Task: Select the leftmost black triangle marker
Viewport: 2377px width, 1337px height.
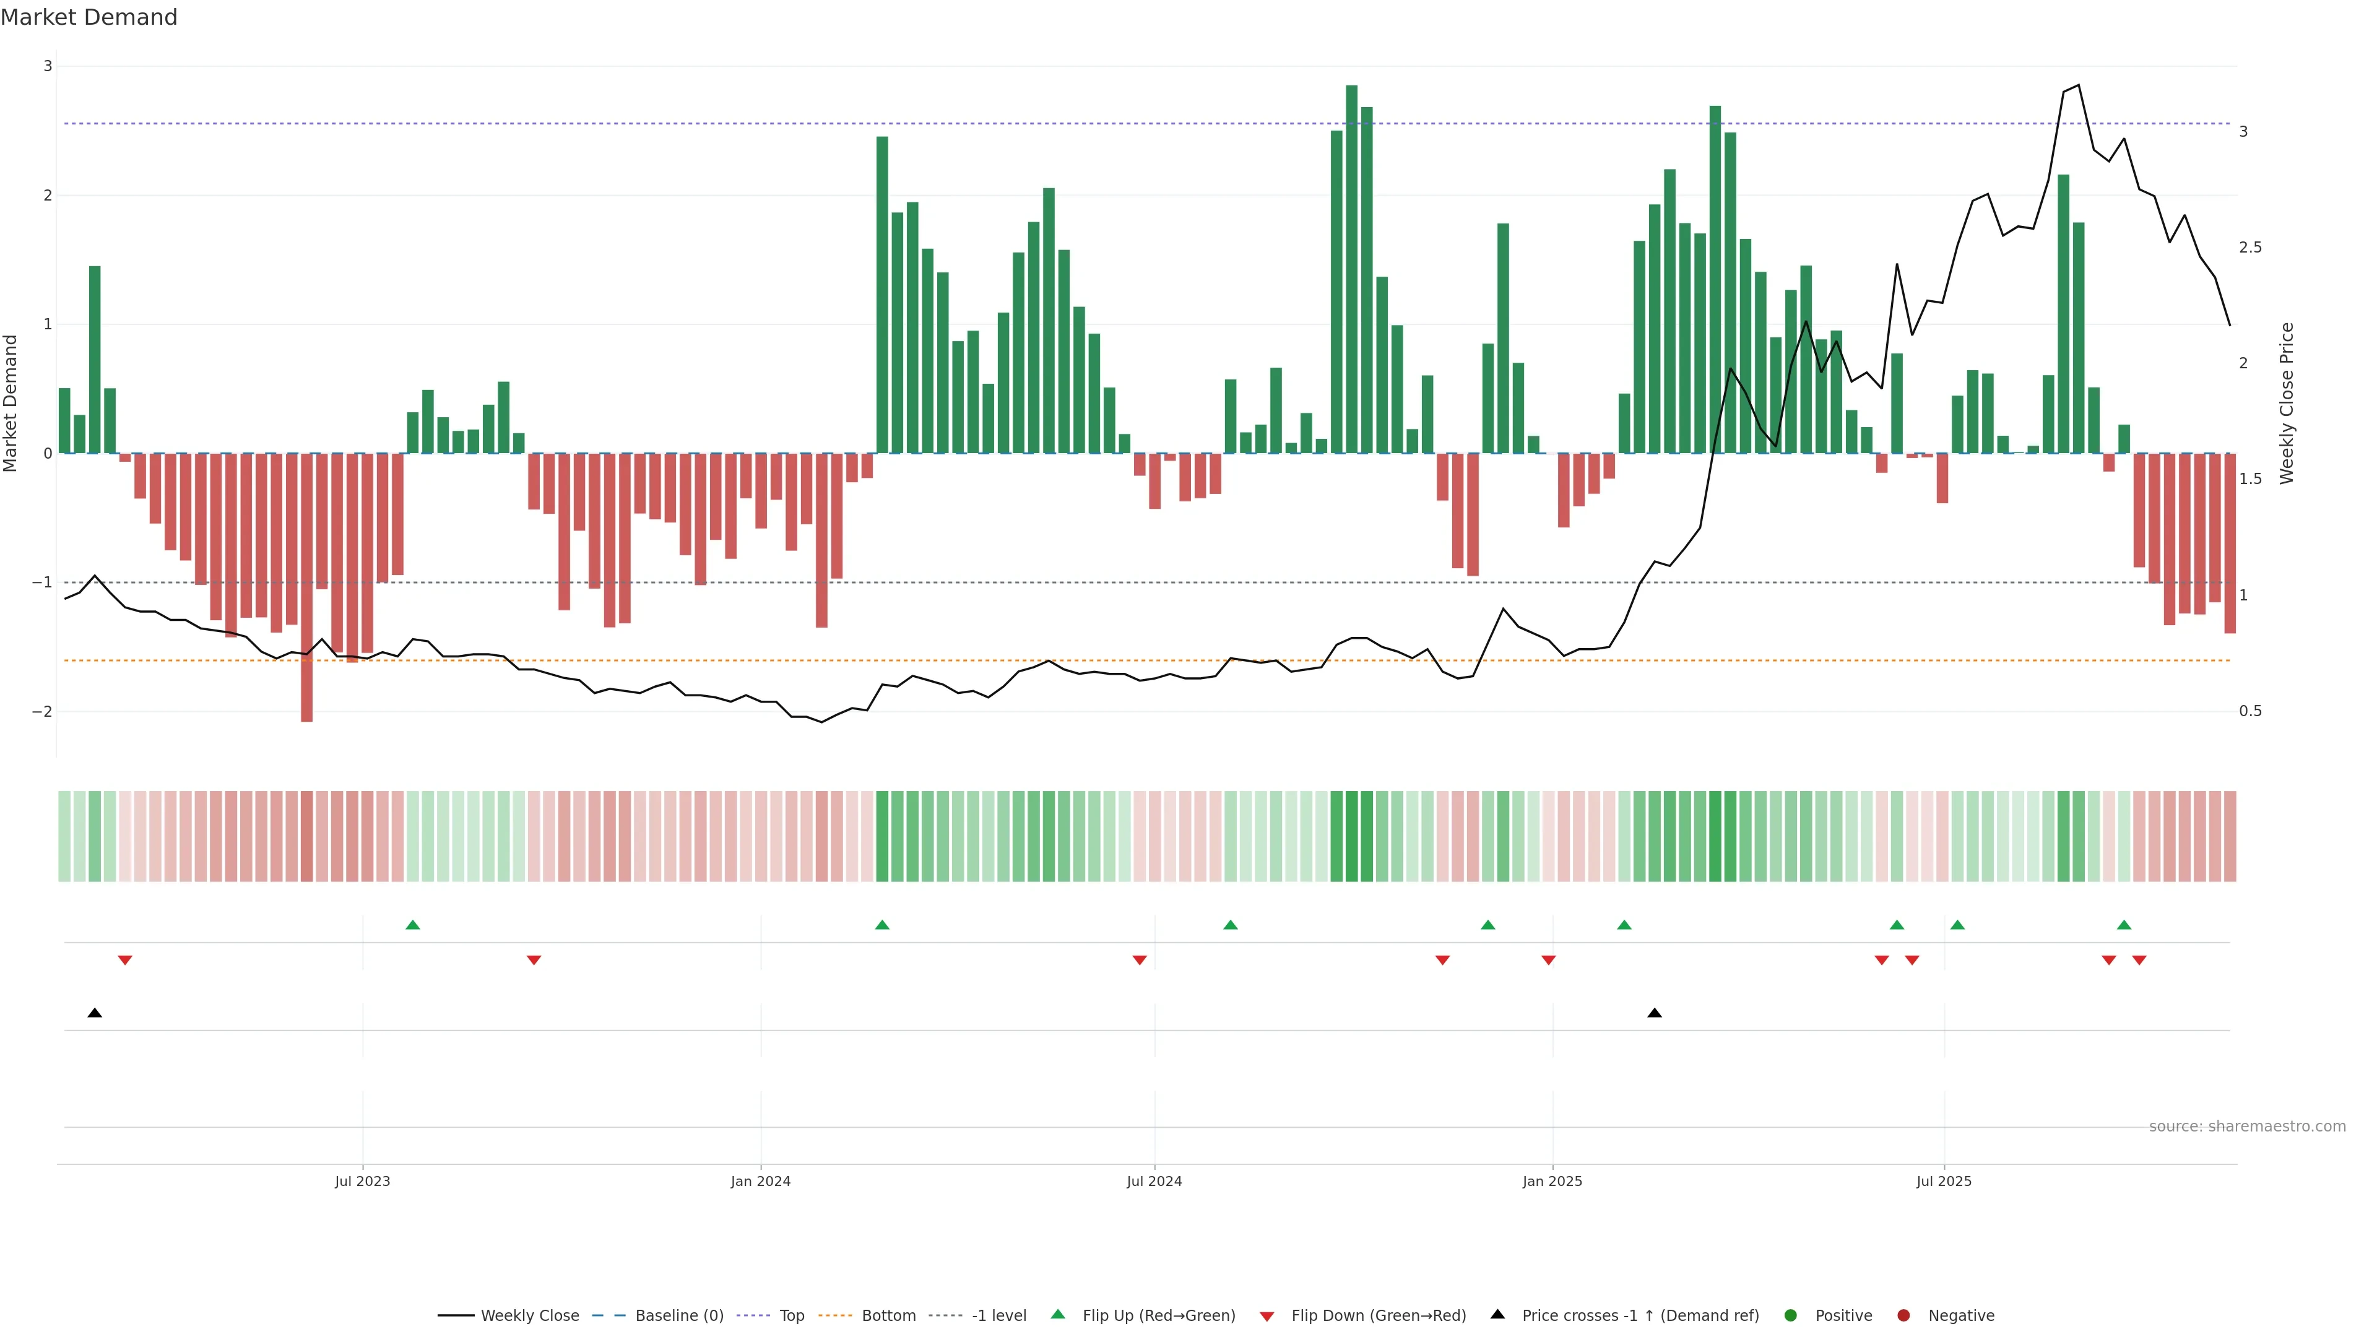Action: point(94,1013)
